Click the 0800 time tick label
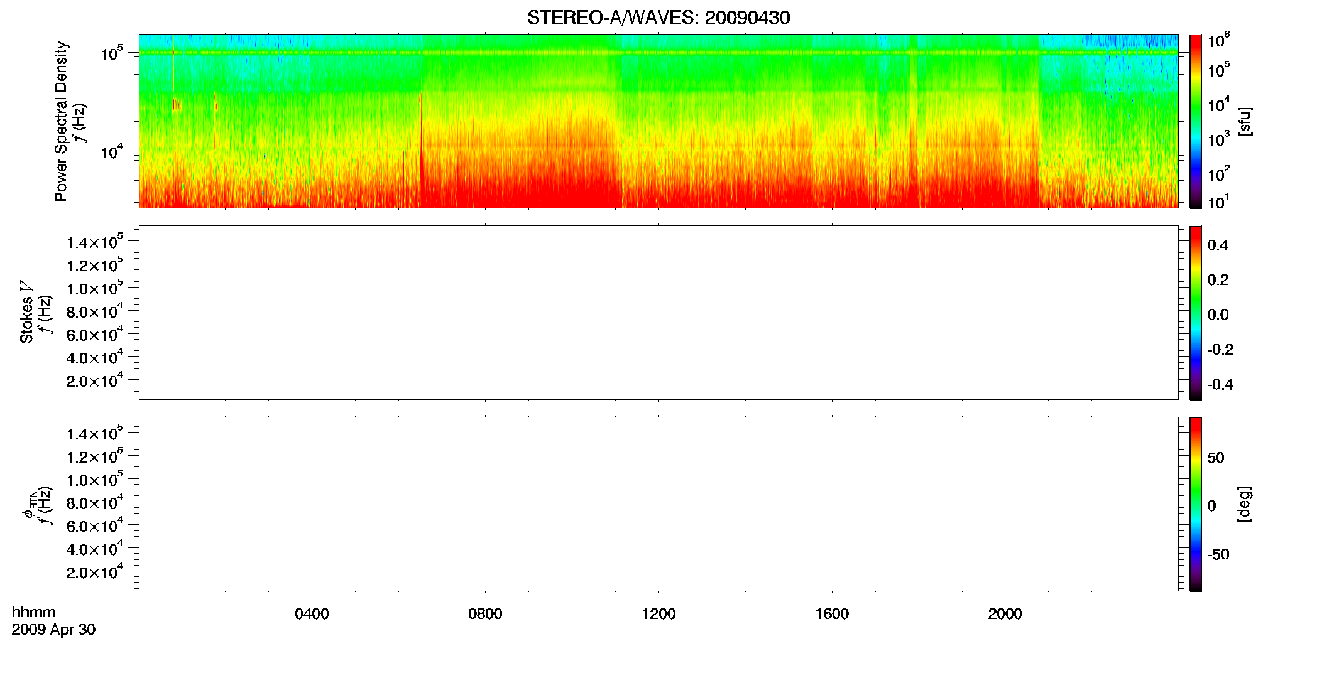The height and width of the screenshot is (678, 1317). point(485,614)
